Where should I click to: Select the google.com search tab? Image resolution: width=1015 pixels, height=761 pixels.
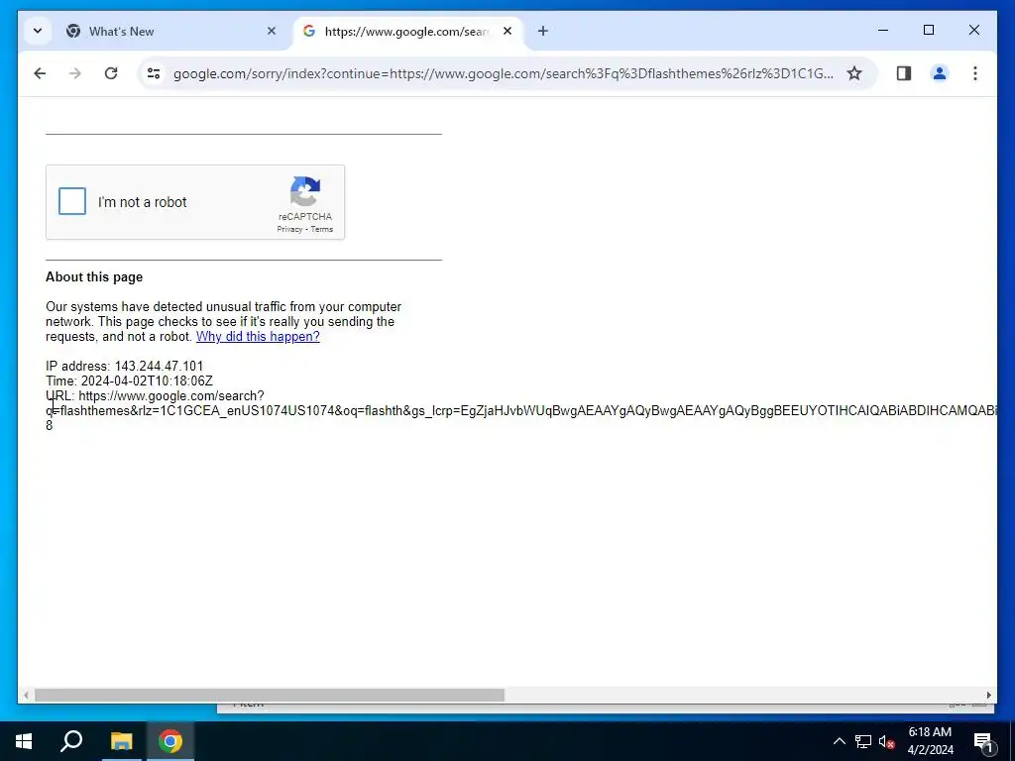click(x=405, y=31)
